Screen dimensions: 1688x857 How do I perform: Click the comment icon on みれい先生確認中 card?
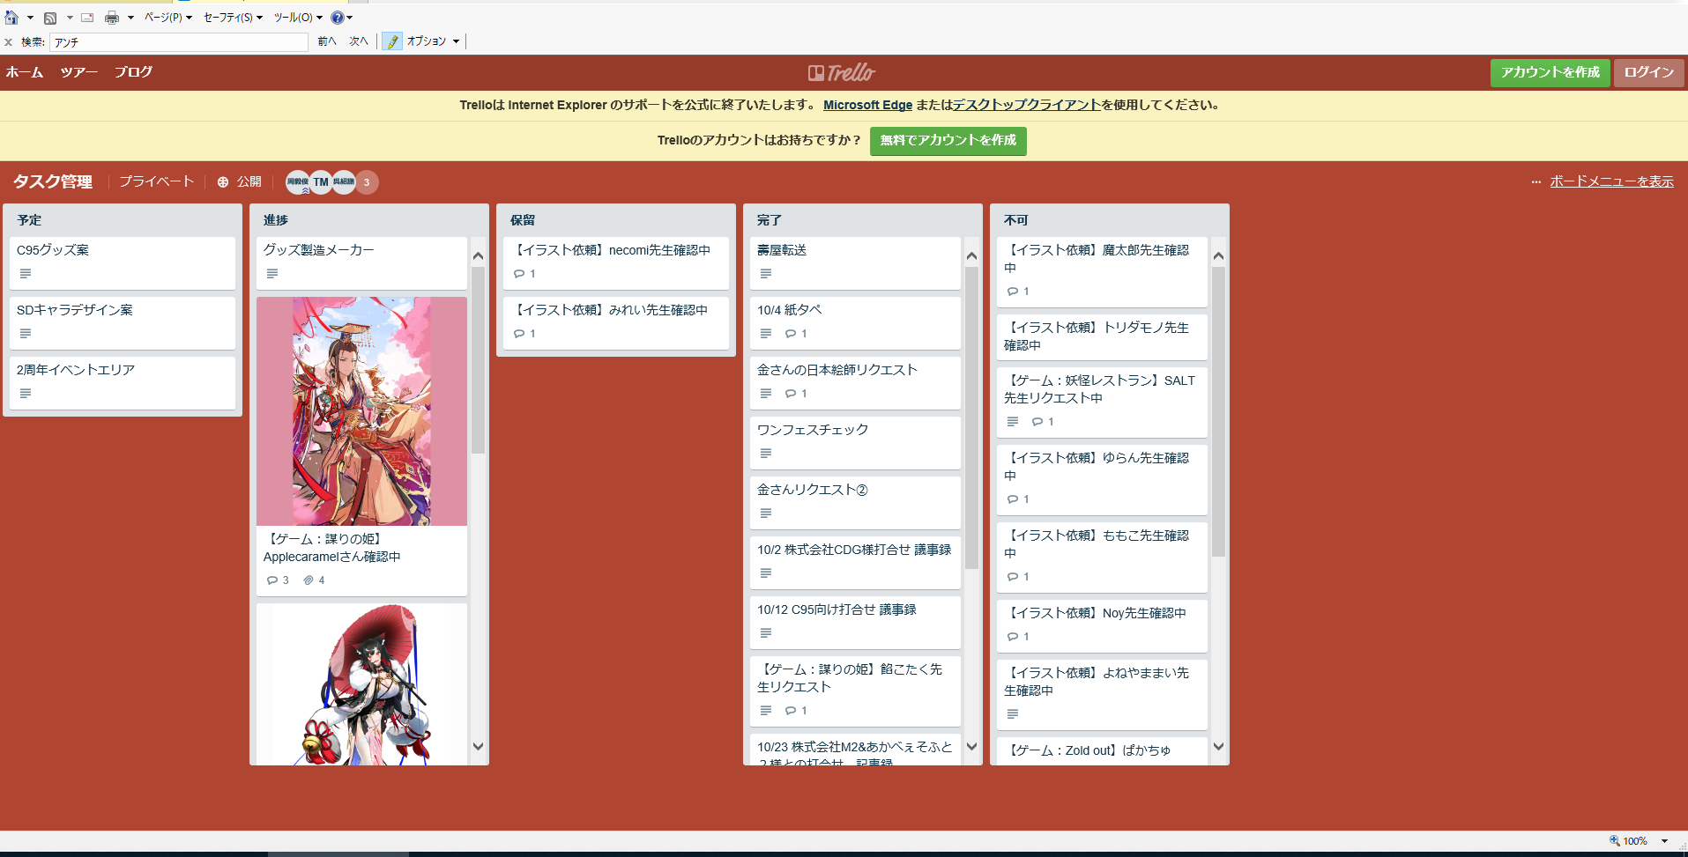(519, 334)
